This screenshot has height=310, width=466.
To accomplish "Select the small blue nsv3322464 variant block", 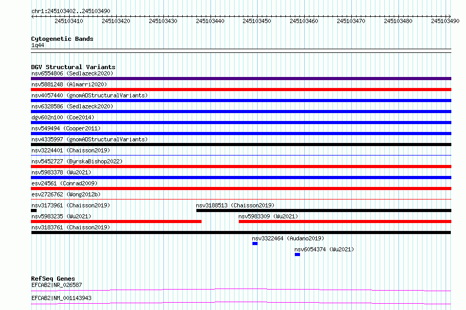I will pos(255,243).
